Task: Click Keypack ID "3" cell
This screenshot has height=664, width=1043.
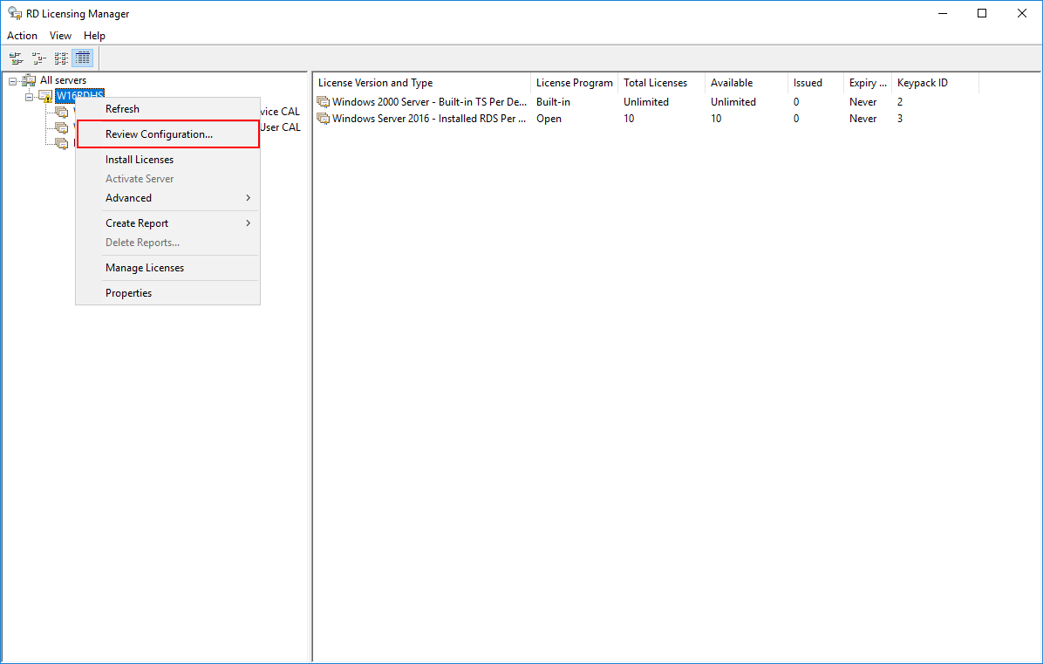Action: point(900,119)
